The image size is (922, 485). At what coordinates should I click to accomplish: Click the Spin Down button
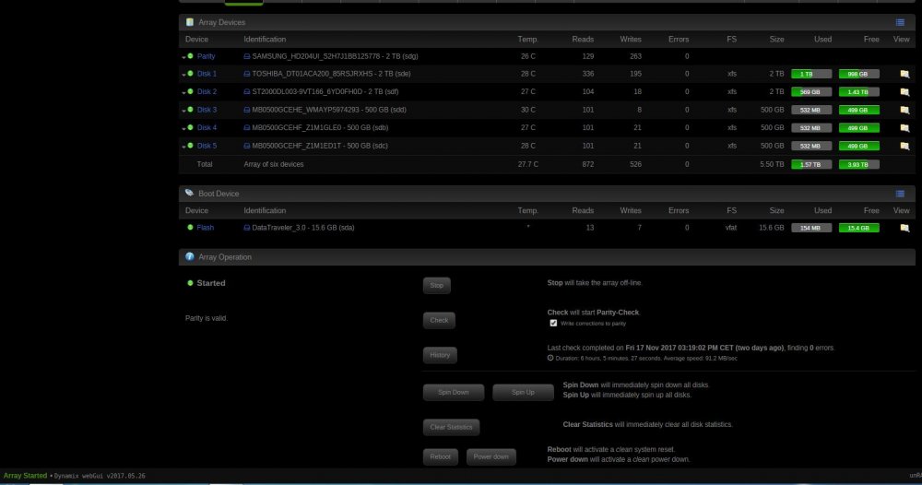click(x=454, y=392)
